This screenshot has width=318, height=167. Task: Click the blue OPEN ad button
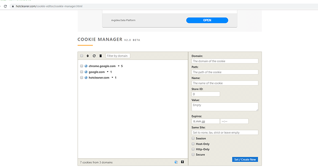click(x=207, y=20)
